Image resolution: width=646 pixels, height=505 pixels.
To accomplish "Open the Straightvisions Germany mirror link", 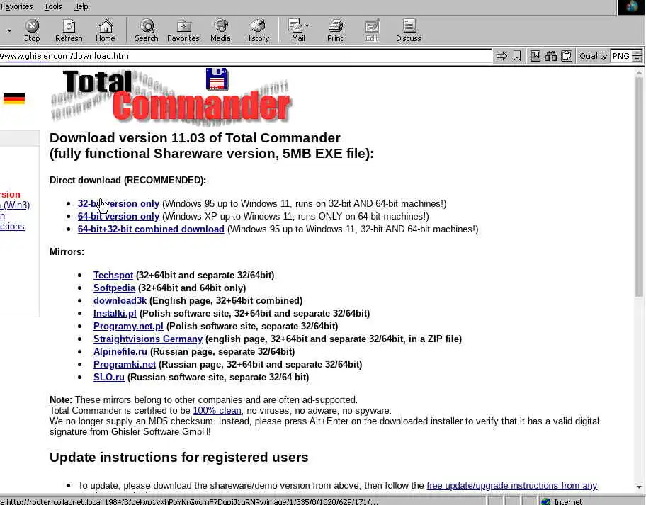I will click(x=148, y=339).
